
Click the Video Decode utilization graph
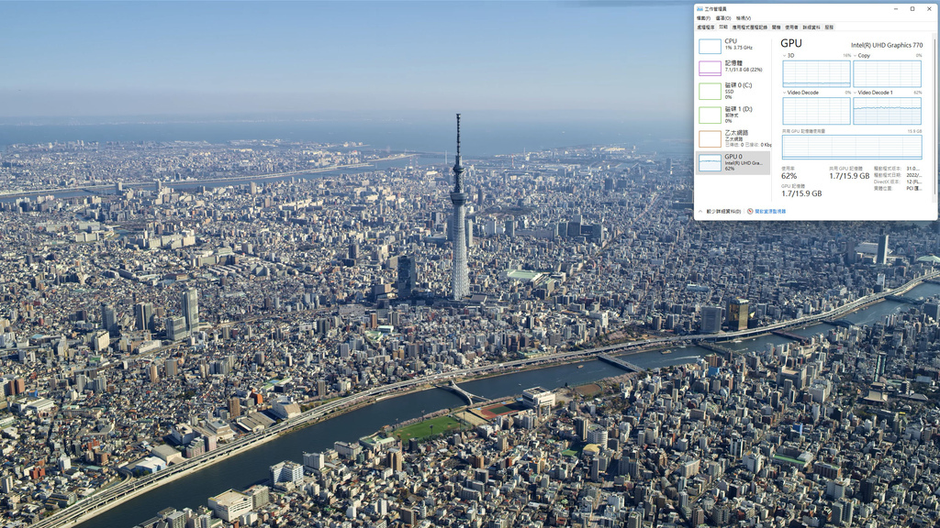(816, 111)
